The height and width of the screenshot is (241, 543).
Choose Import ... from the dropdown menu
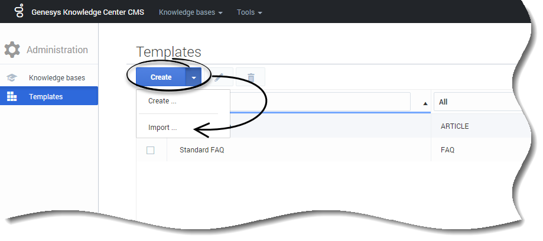tap(162, 127)
